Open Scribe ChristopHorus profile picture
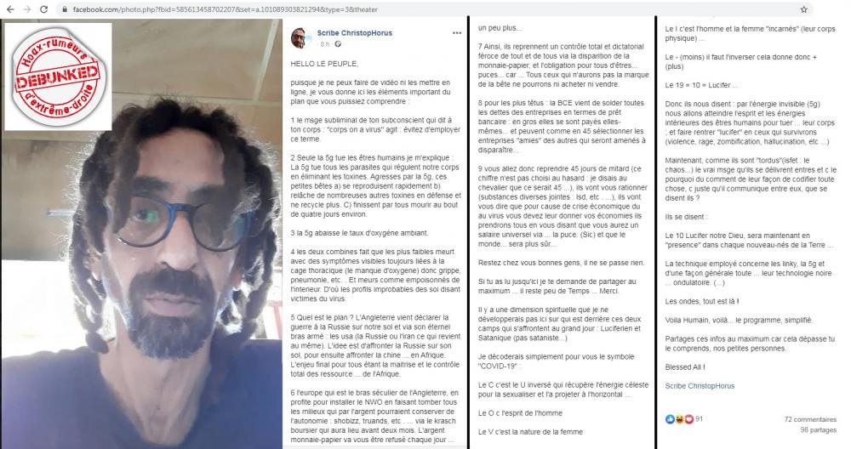Viewport: 851px width, 449px height. pos(300,38)
